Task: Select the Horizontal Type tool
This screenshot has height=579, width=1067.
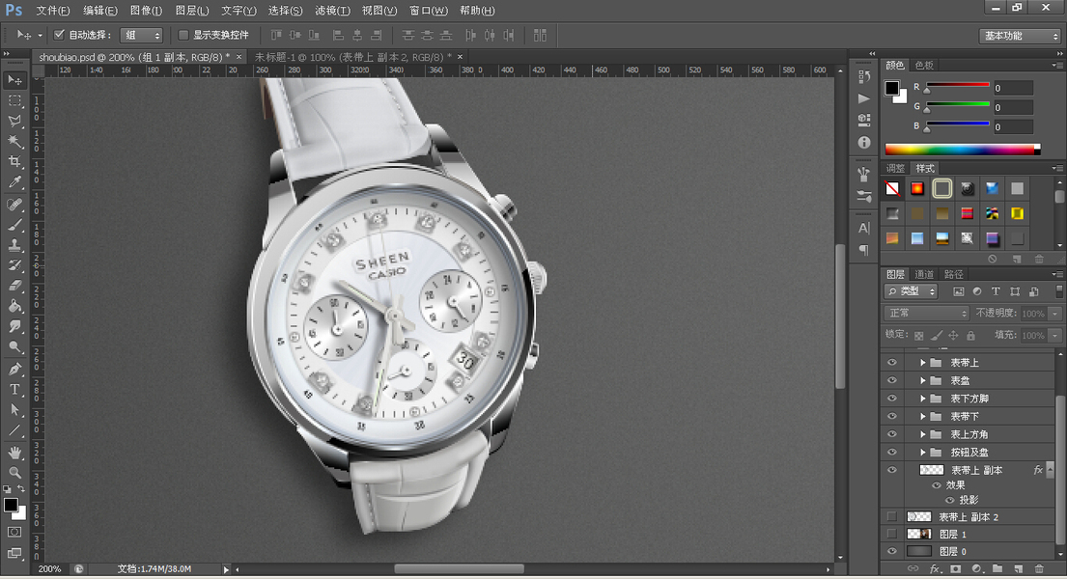Action: pos(14,390)
